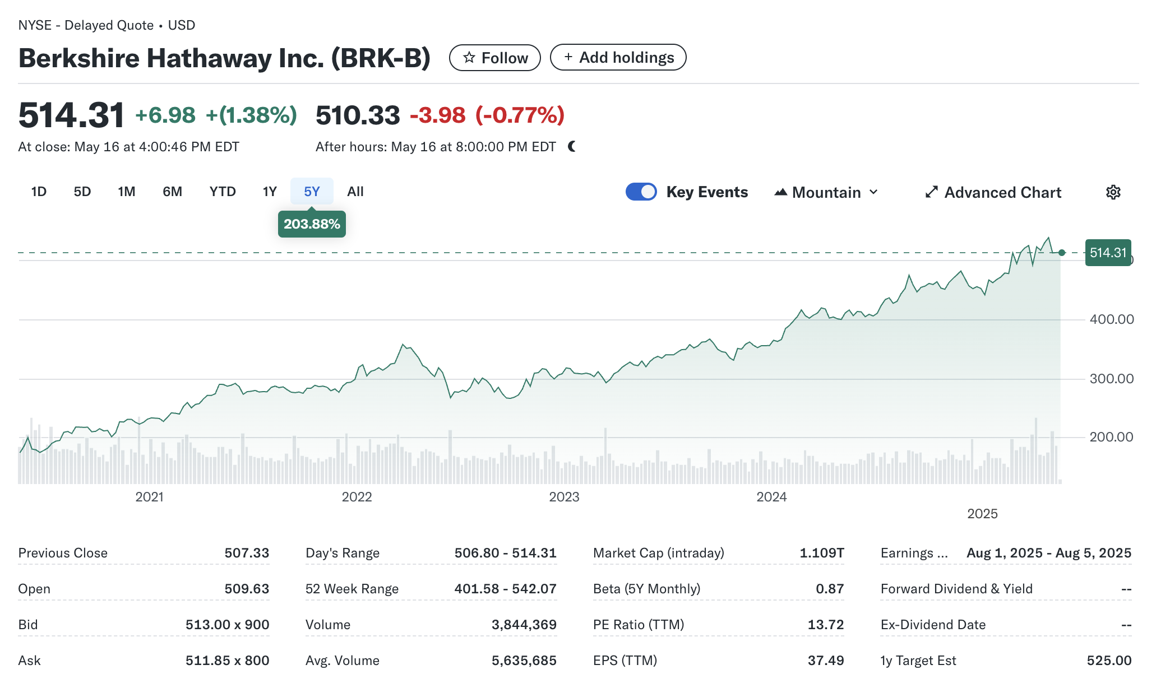Image resolution: width=1156 pixels, height=688 pixels.
Task: Select the 1D time range tab
Action: click(39, 192)
